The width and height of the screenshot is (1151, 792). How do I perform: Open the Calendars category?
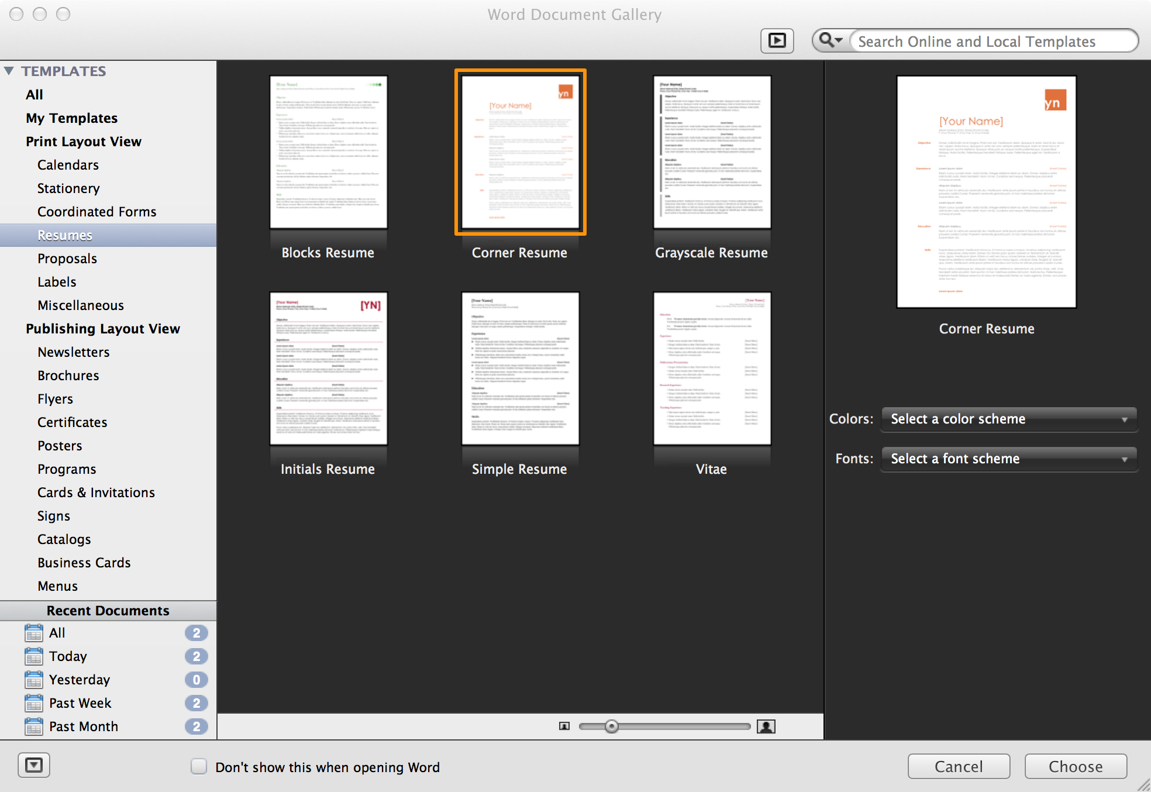coord(68,165)
